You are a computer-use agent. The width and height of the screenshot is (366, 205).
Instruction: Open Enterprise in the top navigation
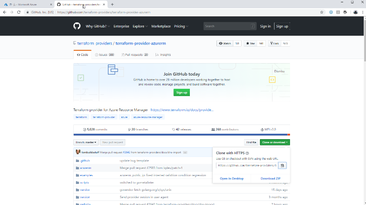coord(121,26)
